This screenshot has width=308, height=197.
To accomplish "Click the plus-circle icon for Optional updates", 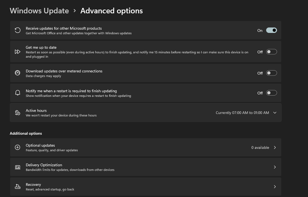I will click(17, 147).
